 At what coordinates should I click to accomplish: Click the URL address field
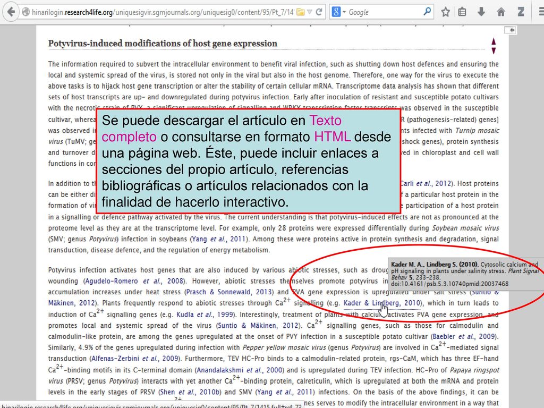pyautogui.click(x=163, y=12)
